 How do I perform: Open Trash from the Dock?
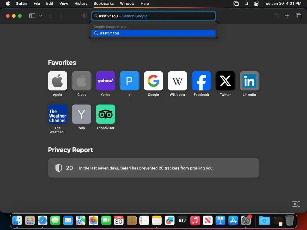(290, 221)
